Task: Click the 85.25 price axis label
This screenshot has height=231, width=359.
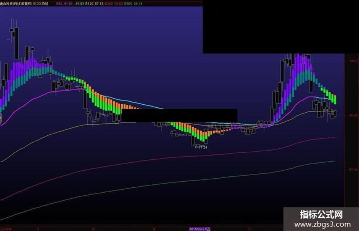Action: point(353,115)
